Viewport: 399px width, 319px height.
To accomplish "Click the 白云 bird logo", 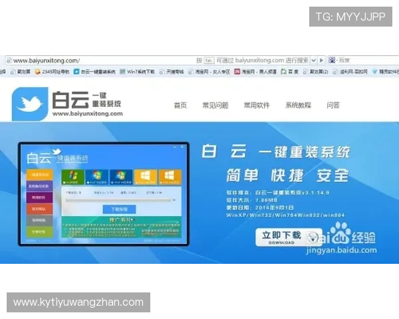I will pos(30,104).
